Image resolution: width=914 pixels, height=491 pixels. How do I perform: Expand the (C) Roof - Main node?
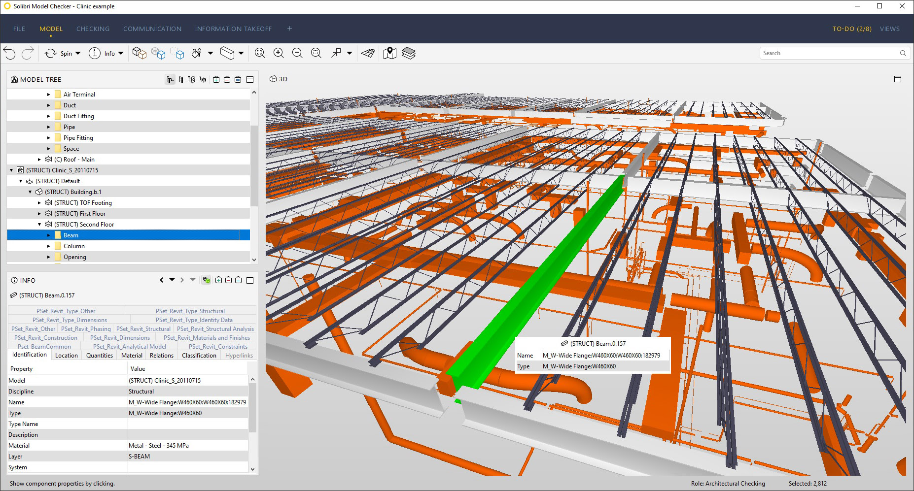pos(39,160)
